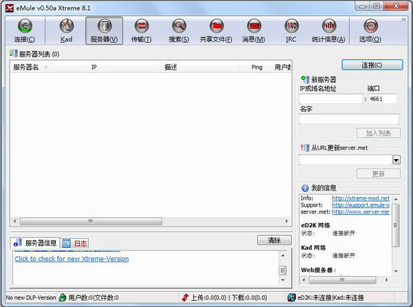
Task: Open the server.met URL dropdown arrow
Action: pos(396,160)
